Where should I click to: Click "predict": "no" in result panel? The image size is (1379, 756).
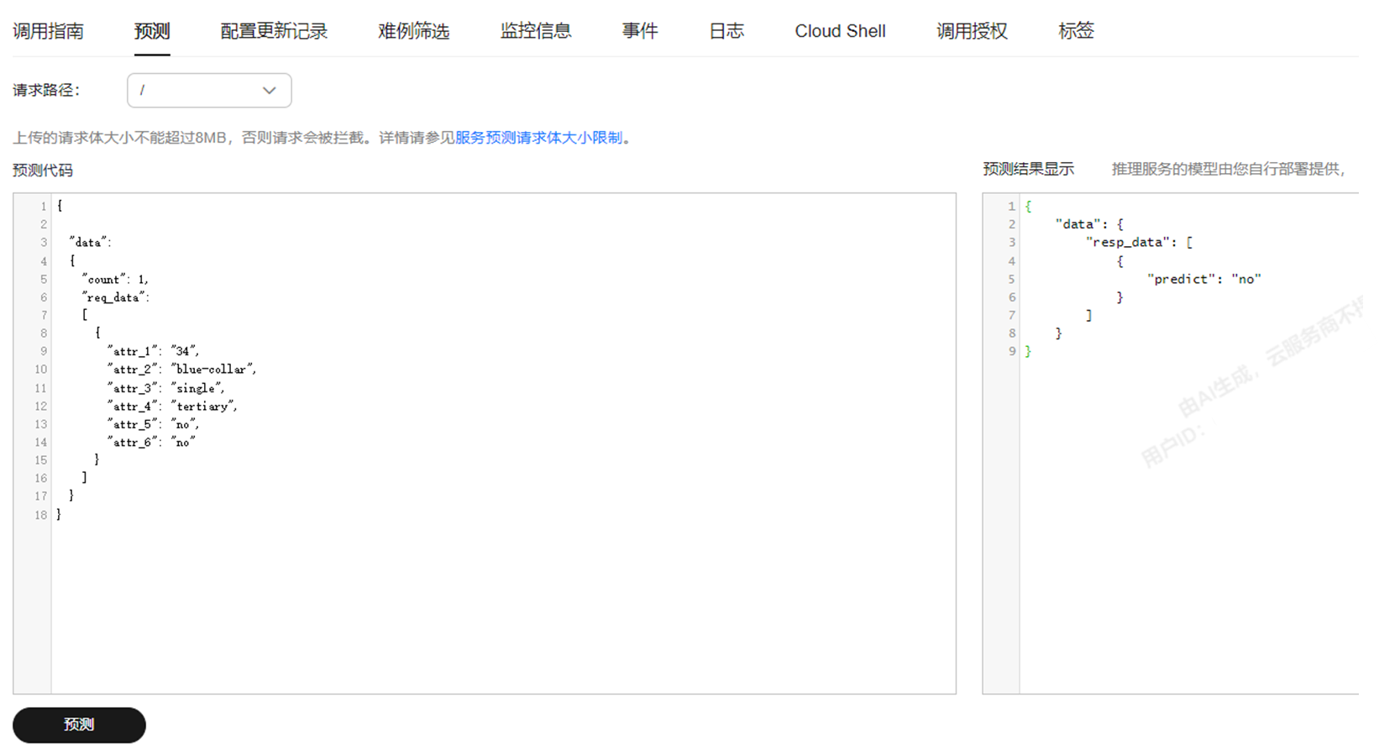click(1204, 279)
